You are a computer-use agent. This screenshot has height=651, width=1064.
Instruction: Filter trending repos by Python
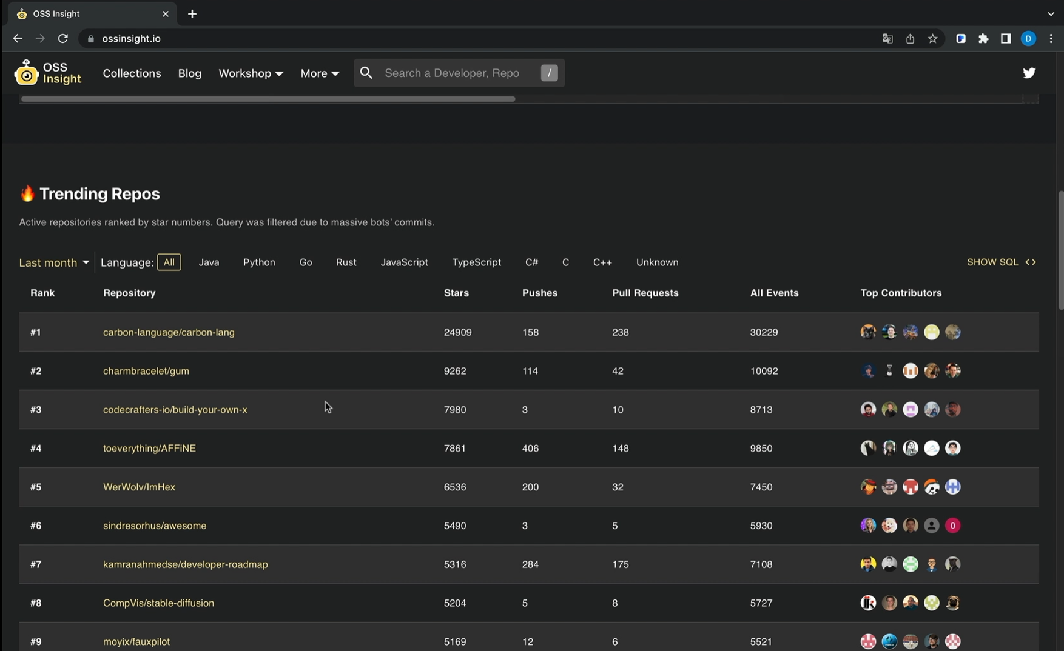click(259, 262)
